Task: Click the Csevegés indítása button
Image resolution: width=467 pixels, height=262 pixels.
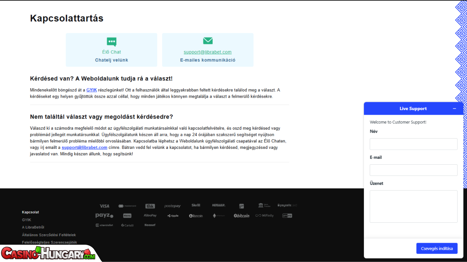Action: 437,249
